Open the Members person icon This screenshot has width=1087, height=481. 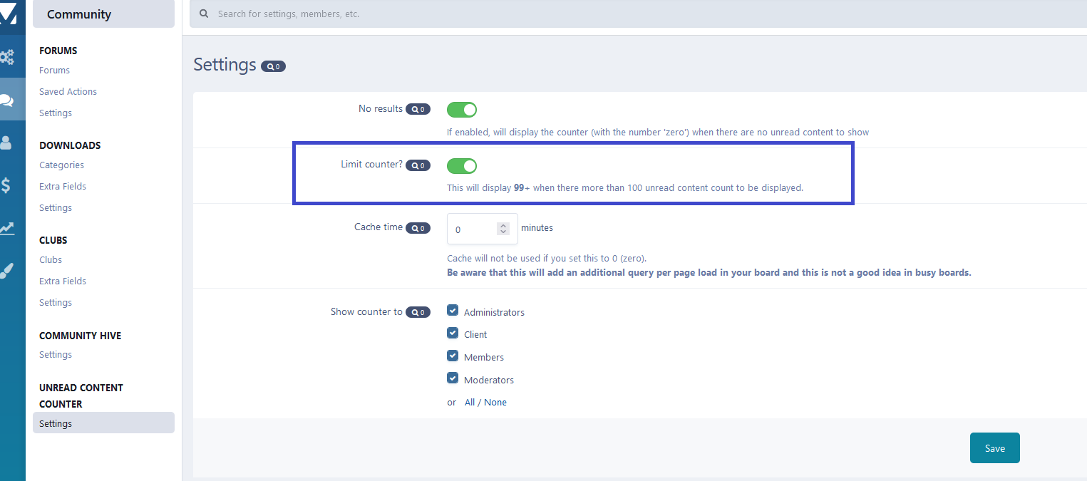[x=6, y=143]
